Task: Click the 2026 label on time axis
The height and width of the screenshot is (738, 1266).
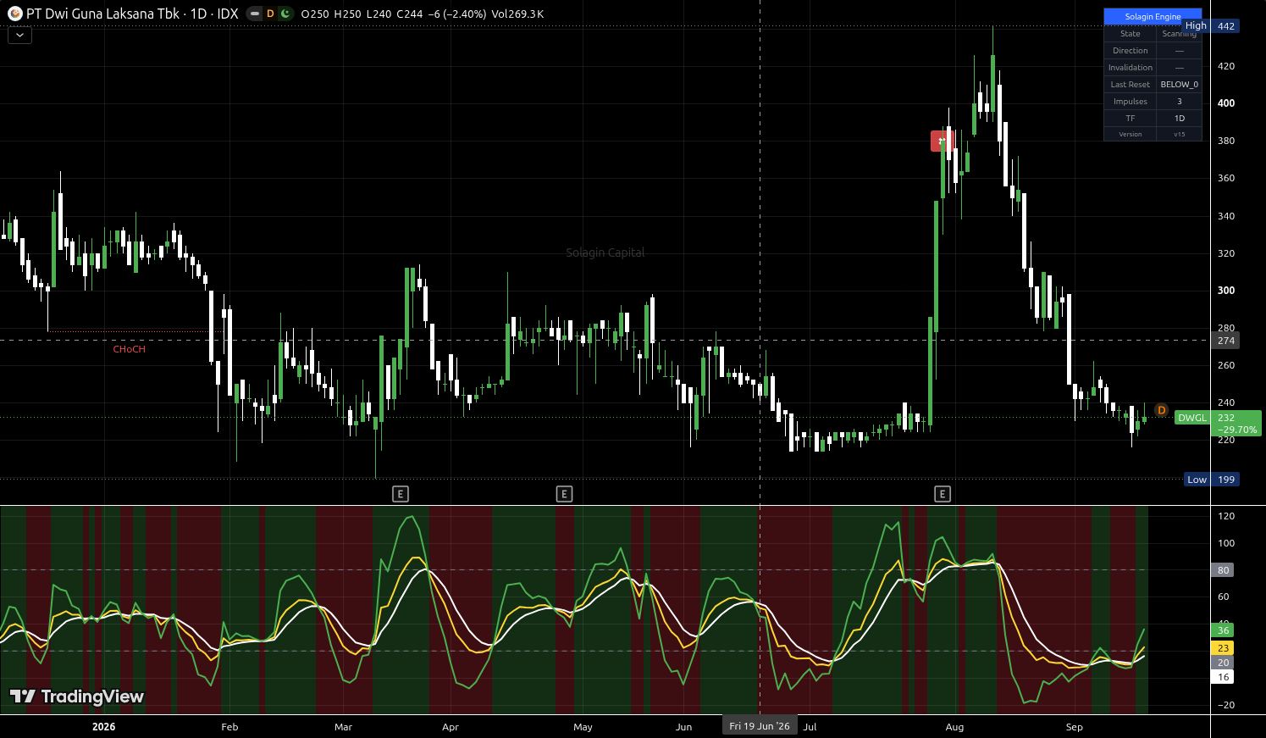Action: click(103, 727)
